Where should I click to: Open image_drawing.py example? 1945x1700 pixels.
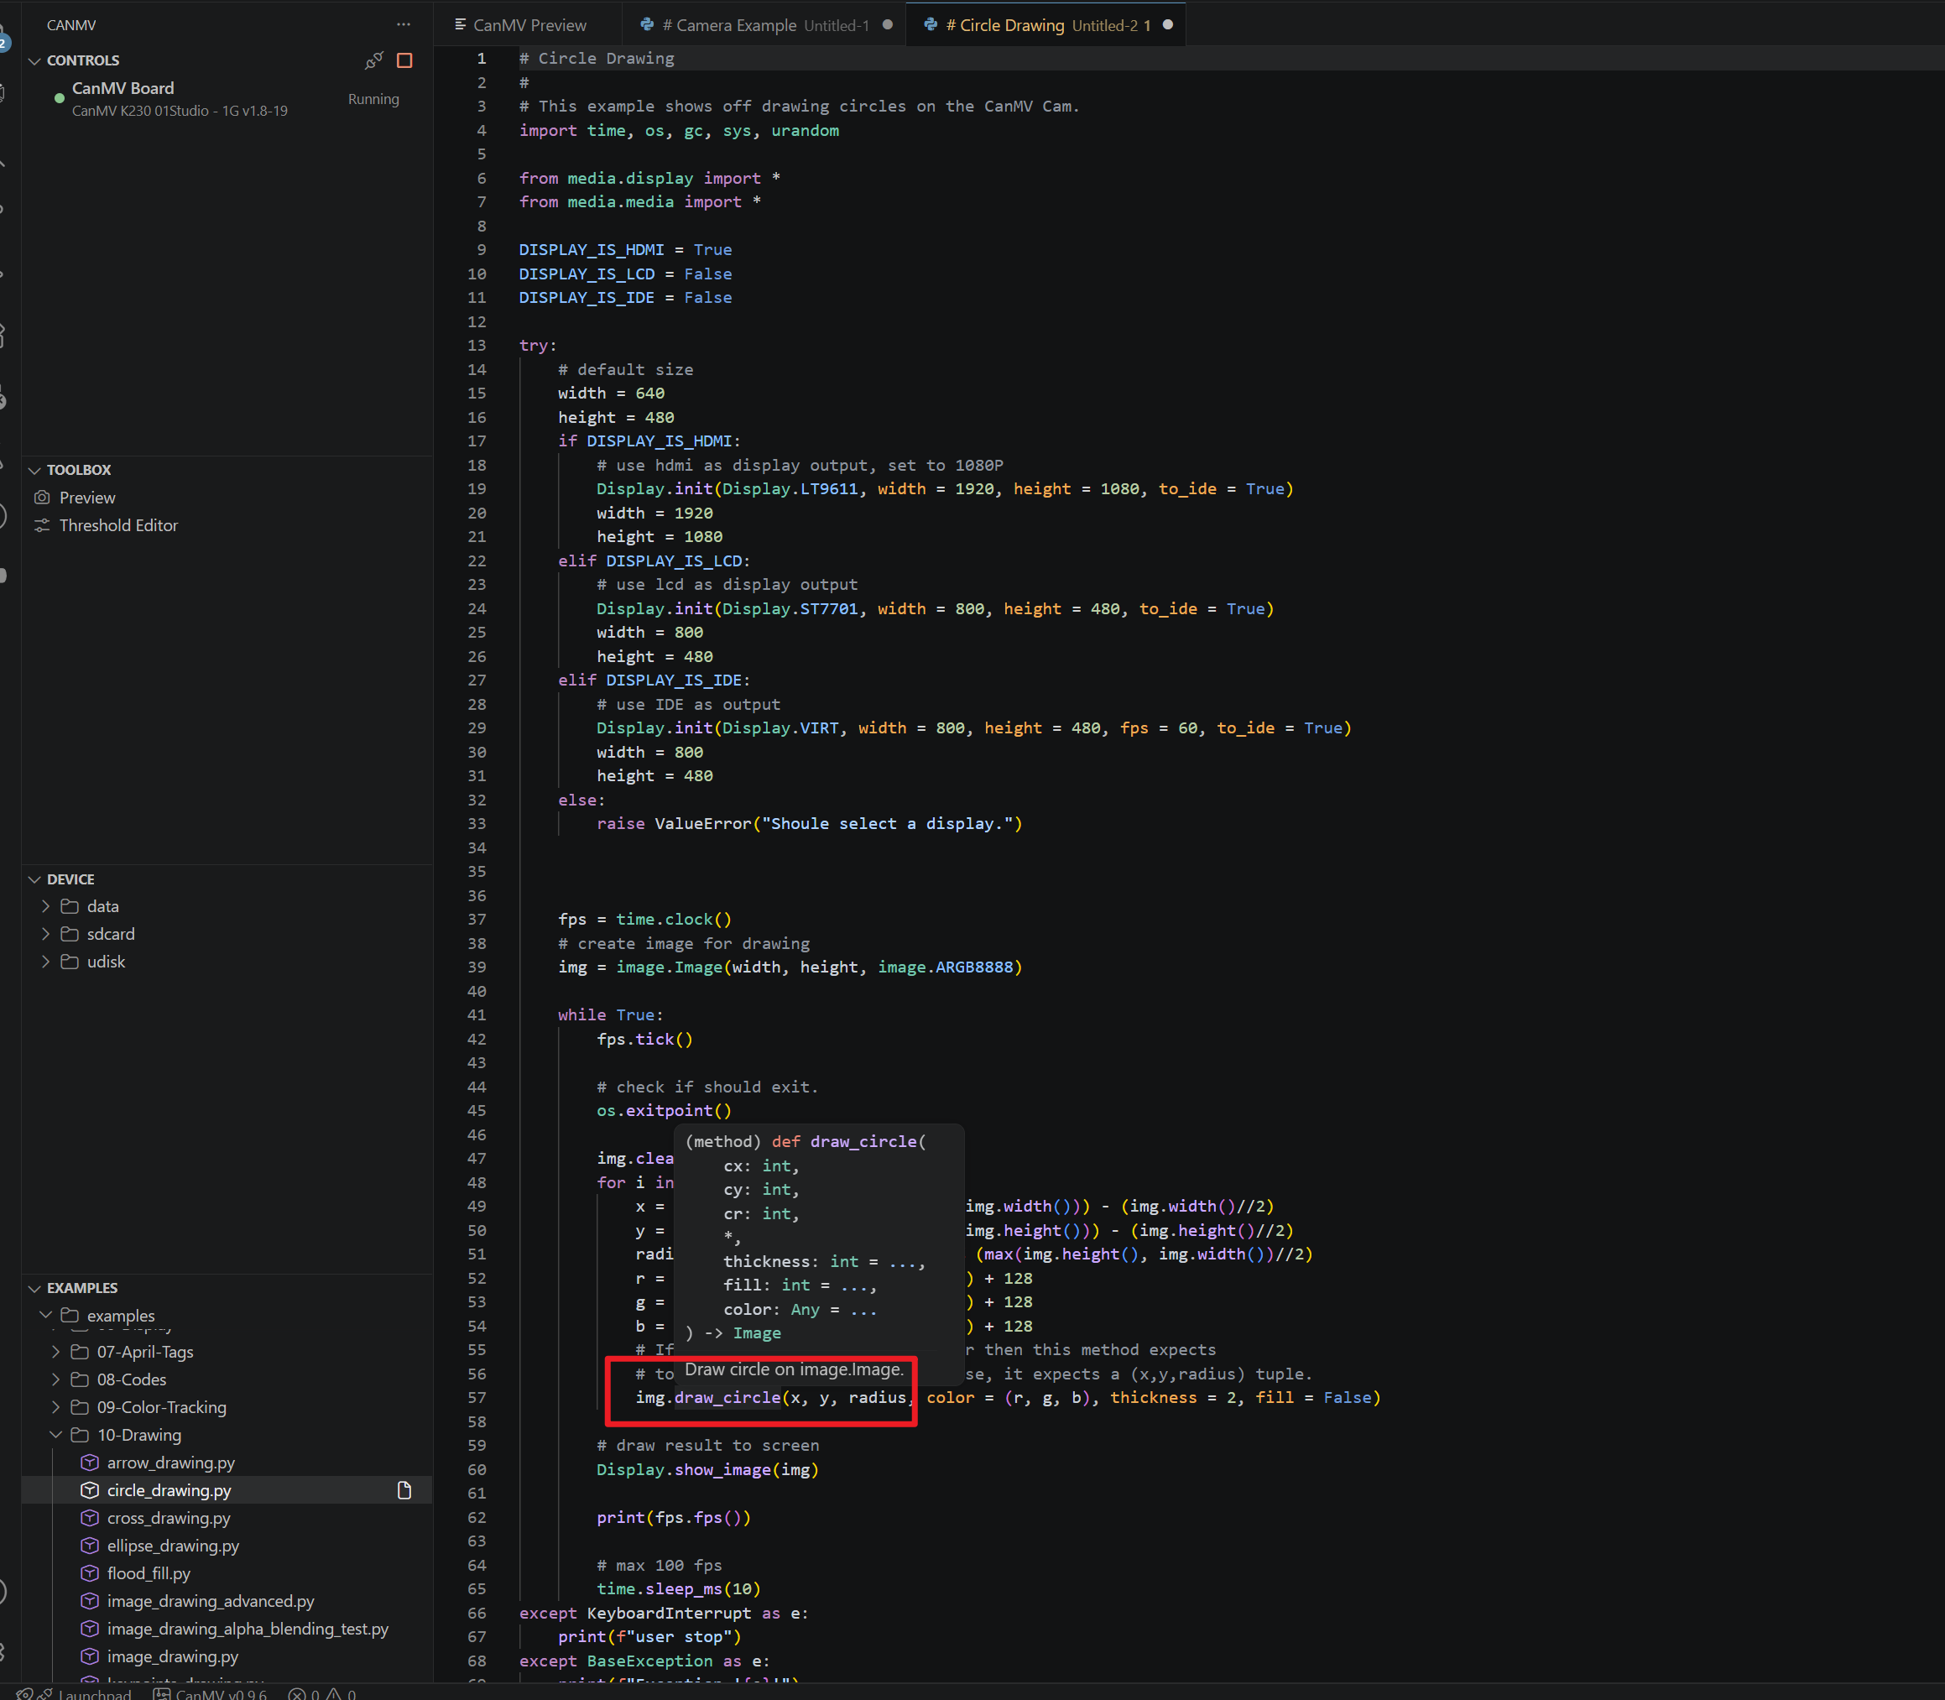click(173, 1656)
